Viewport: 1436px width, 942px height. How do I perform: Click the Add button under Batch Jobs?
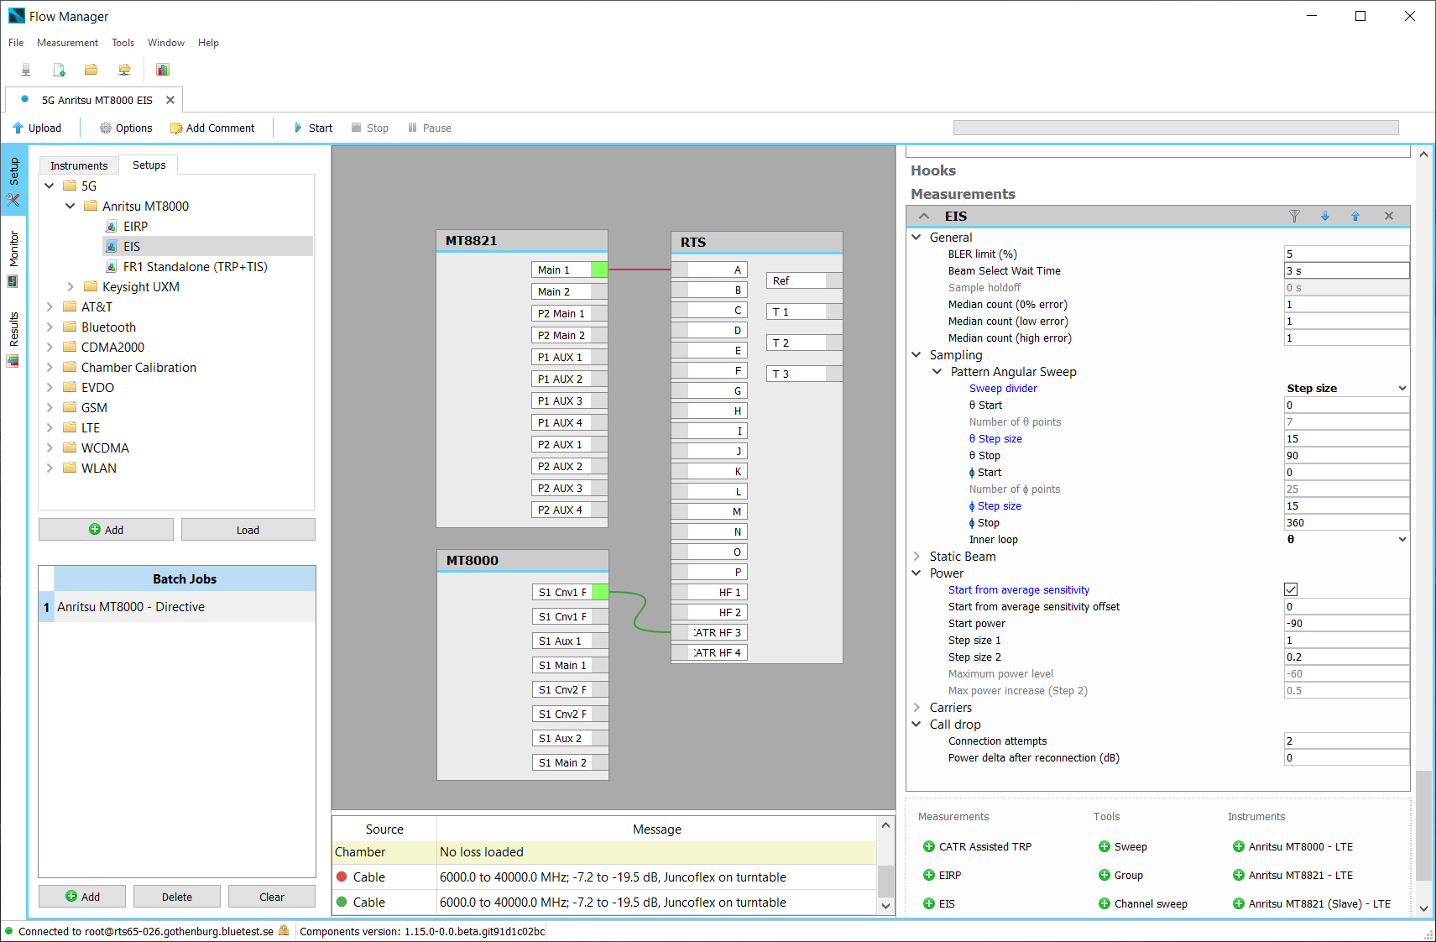pyautogui.click(x=82, y=897)
